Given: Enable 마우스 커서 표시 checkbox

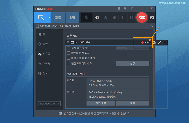Looking at the screenshot, I should click(x=68, y=53).
